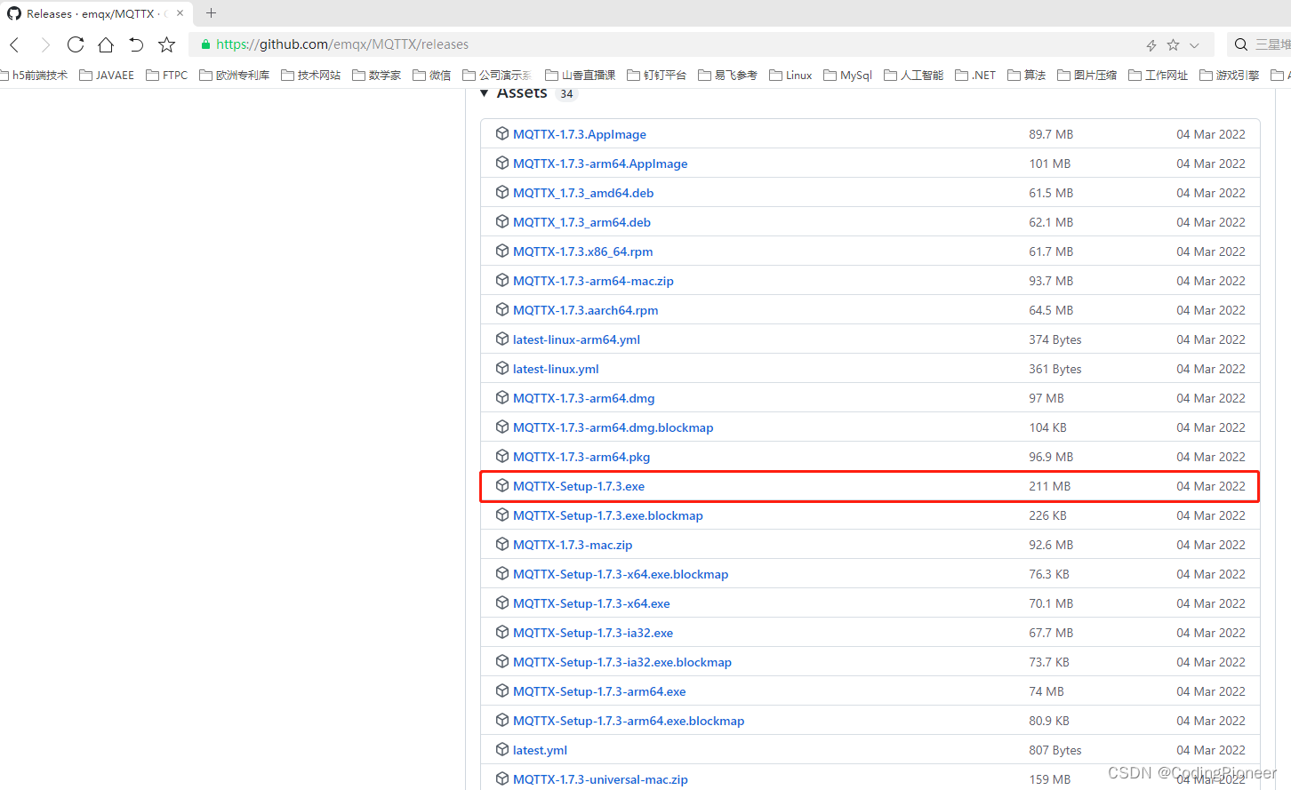Image resolution: width=1291 pixels, height=790 pixels.
Task: Open the 人工智能 bookmark folder
Action: (x=914, y=76)
